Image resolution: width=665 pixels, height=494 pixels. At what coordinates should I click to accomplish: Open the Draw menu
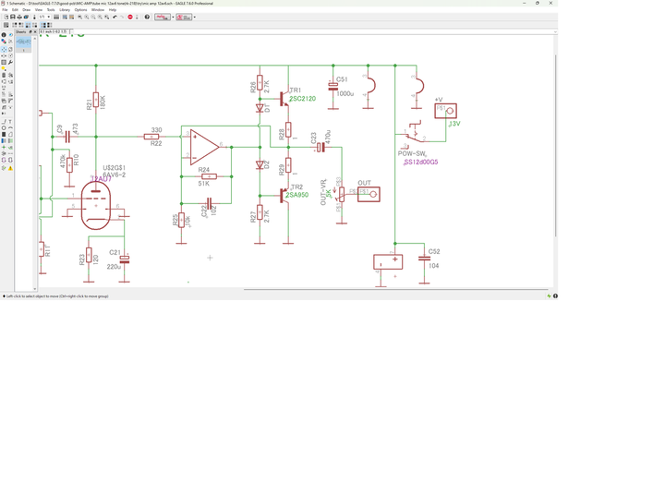point(26,10)
